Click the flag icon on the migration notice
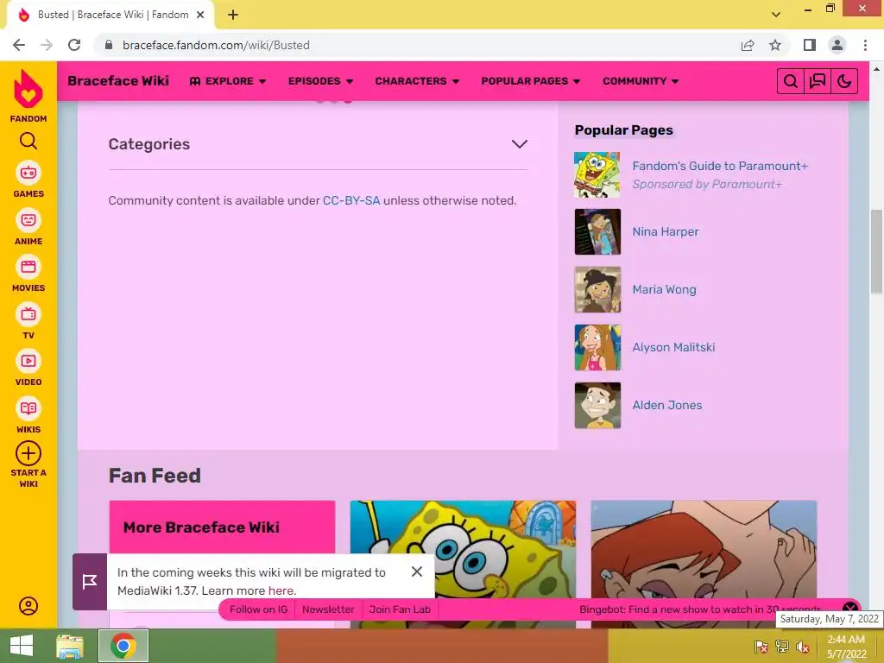The image size is (884, 663). point(90,582)
